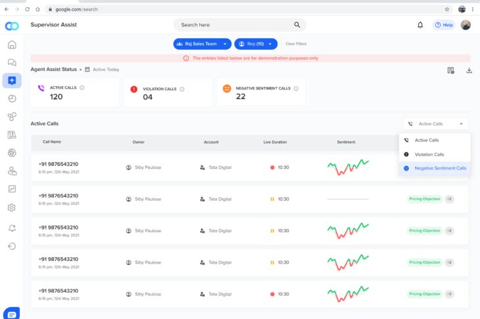Open the blue chat widget bubble
This screenshot has height=319, width=480.
click(12, 313)
